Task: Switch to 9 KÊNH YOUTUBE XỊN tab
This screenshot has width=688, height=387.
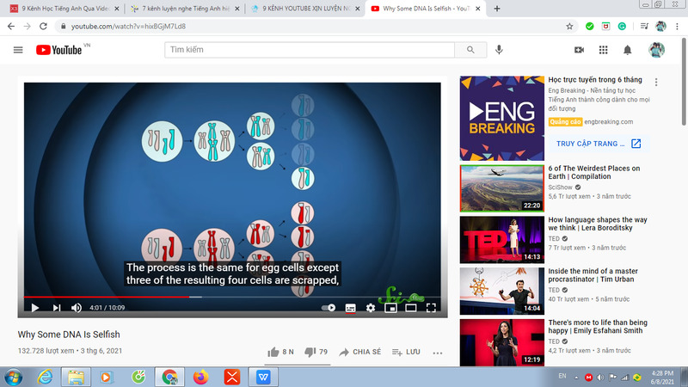Action: [306, 9]
